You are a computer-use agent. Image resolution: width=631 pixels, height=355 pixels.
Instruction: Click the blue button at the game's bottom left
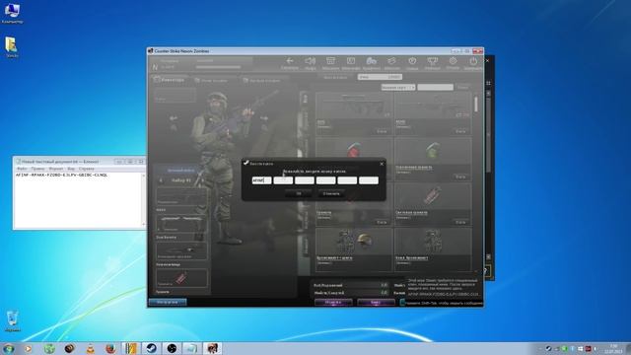168,302
